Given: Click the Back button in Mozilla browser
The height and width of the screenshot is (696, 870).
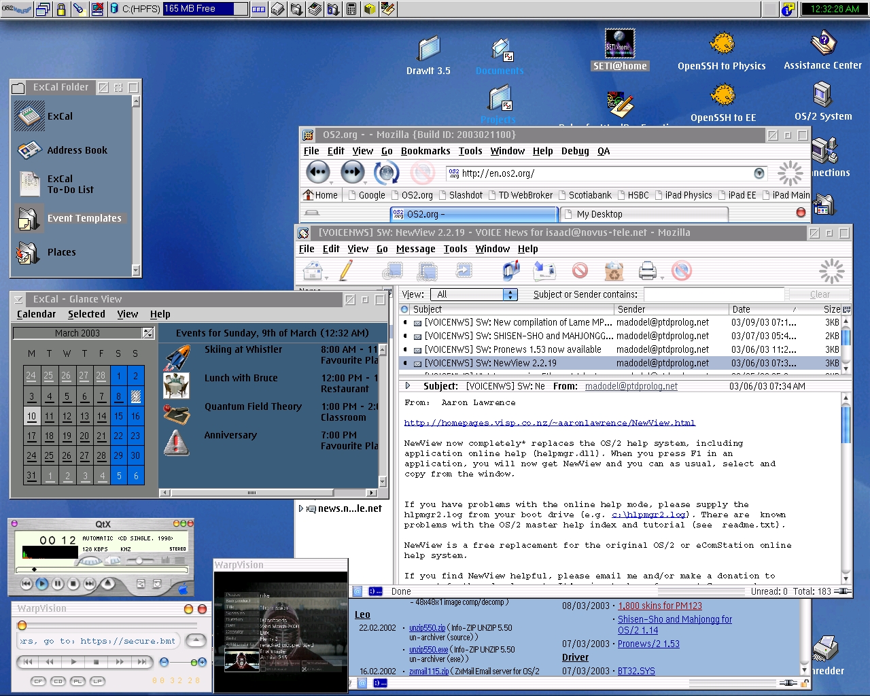Looking at the screenshot, I should [317, 173].
